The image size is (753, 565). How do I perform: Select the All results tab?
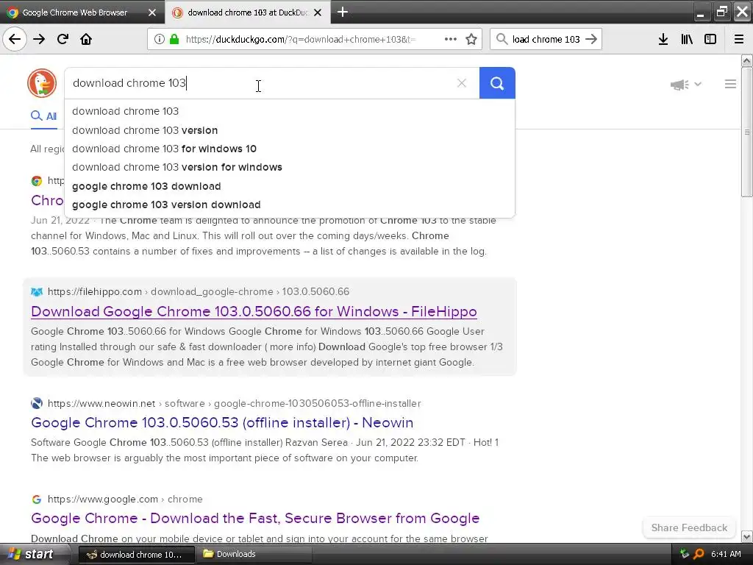[x=43, y=116]
